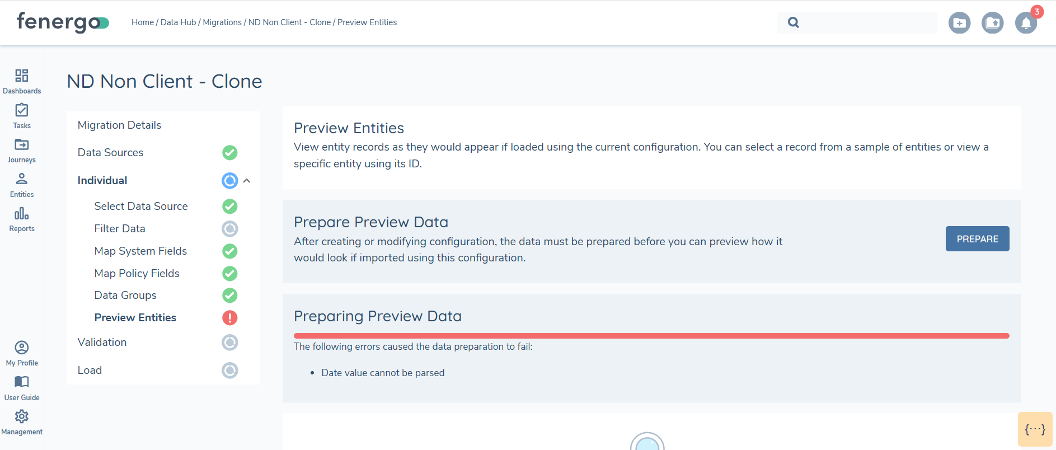Image resolution: width=1056 pixels, height=450 pixels.
Task: Go to the Validation step
Action: click(102, 342)
